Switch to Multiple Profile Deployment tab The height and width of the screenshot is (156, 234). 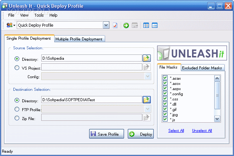[79, 39]
